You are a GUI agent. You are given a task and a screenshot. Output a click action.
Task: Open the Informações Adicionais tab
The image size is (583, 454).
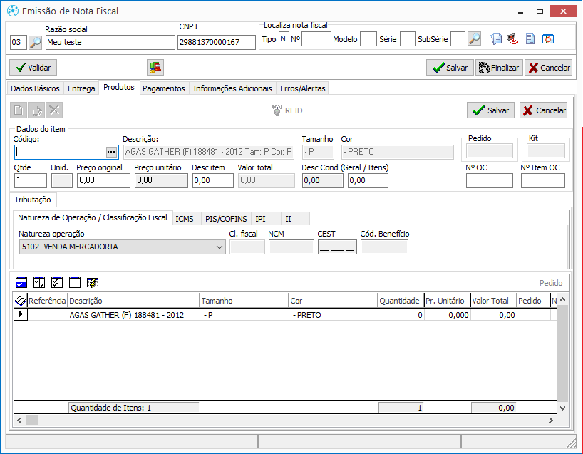point(232,88)
